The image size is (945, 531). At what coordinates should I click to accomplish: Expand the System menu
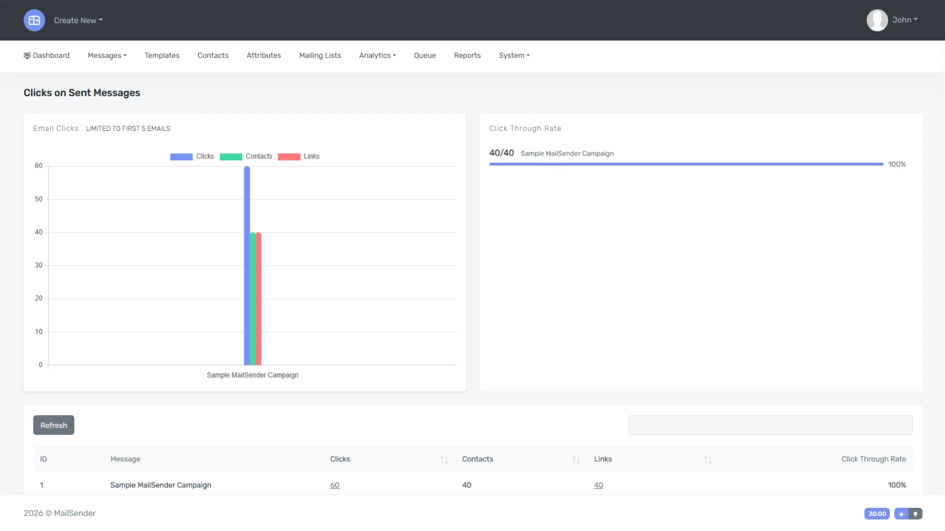point(514,56)
